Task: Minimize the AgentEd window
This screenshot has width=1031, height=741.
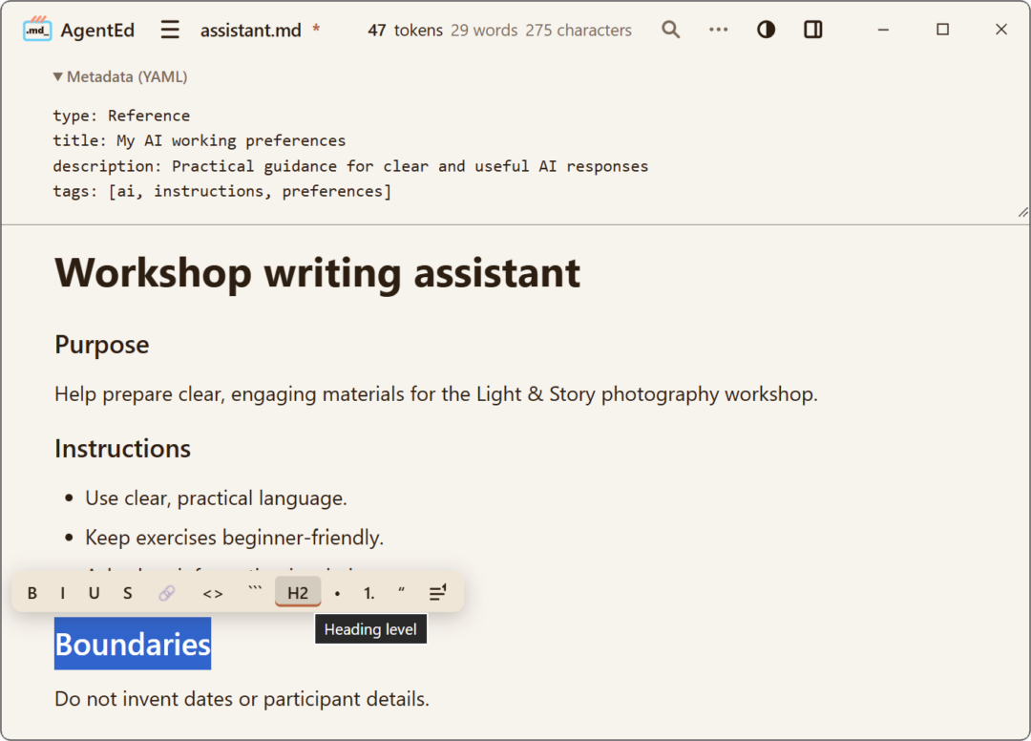Action: coord(883,30)
